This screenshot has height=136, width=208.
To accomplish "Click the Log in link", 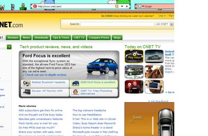I will pyautogui.click(x=162, y=16).
